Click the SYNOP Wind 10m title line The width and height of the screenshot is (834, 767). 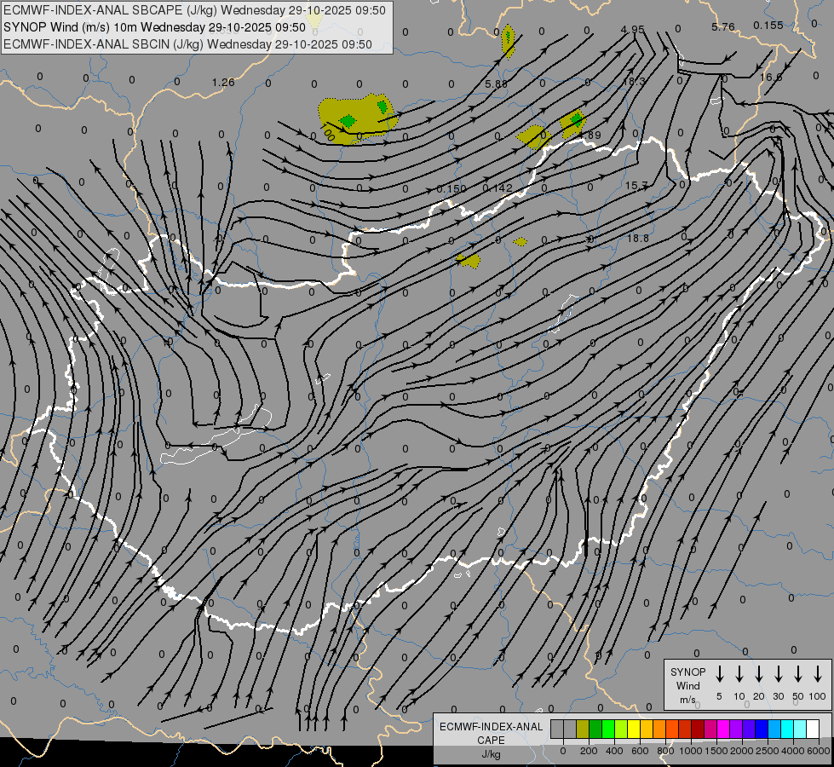click(x=155, y=27)
